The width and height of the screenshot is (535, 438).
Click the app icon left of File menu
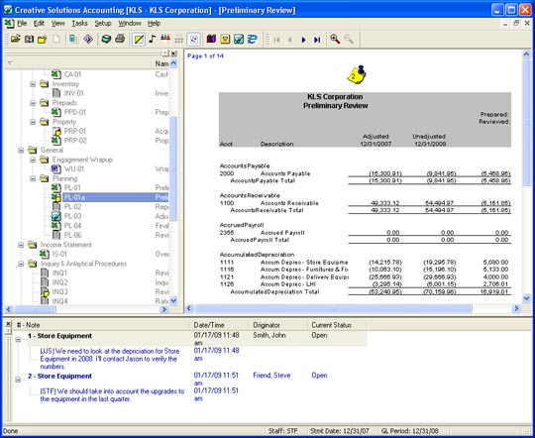click(x=9, y=24)
